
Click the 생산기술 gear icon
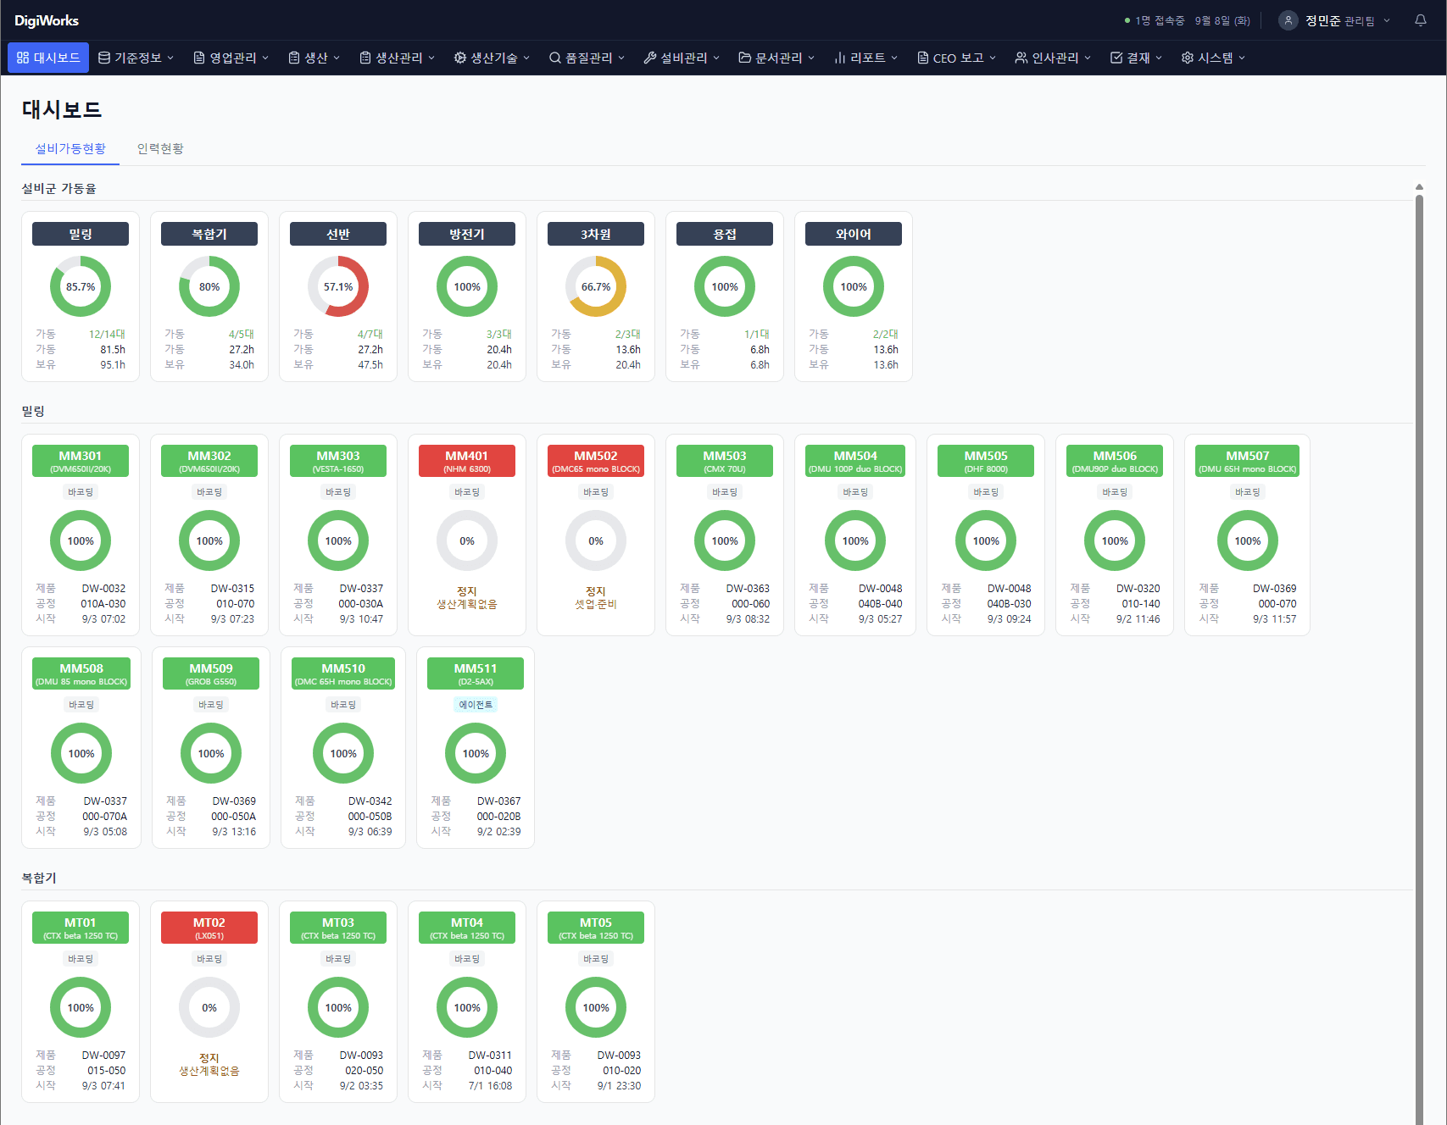pos(460,58)
